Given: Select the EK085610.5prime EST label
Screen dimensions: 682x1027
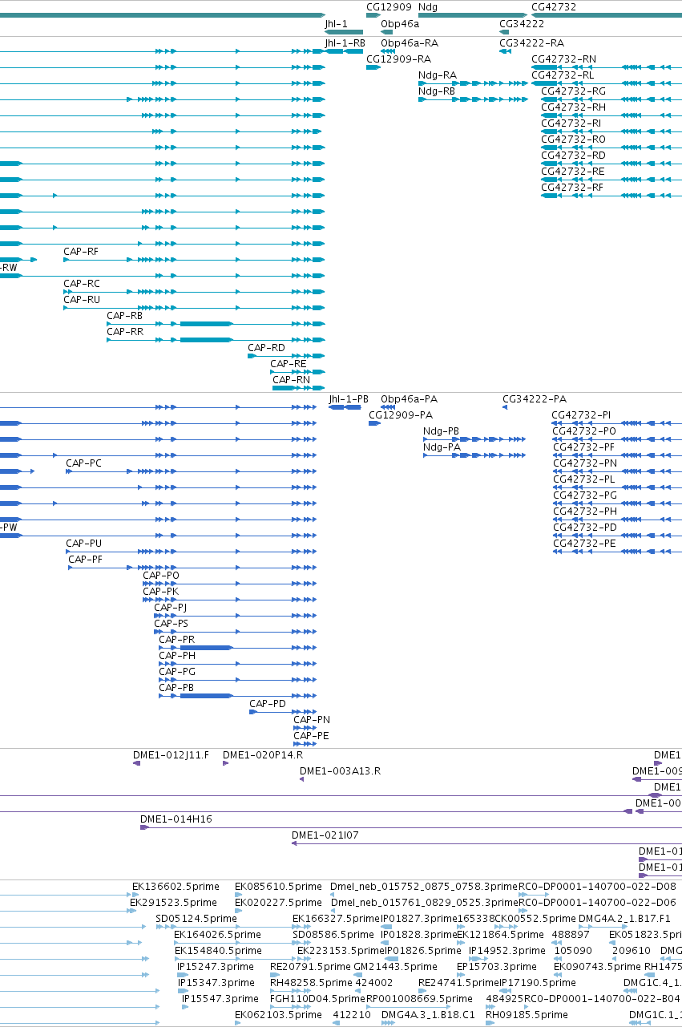Looking at the screenshot, I should click(x=278, y=887).
